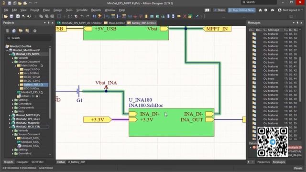Viewport: 306px width, 172px height.
Task: Open the Home page icon
Action: coord(260,10)
